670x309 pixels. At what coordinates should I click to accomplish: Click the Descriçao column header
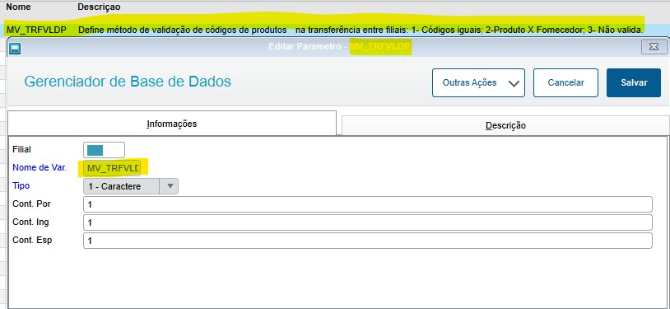coord(99,7)
